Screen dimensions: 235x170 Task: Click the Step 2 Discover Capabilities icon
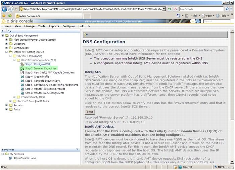tap(22, 69)
